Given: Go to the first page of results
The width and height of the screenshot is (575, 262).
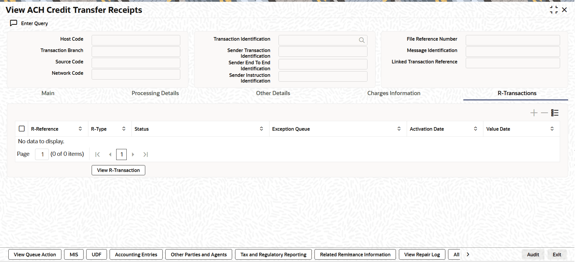Looking at the screenshot, I should (x=98, y=154).
